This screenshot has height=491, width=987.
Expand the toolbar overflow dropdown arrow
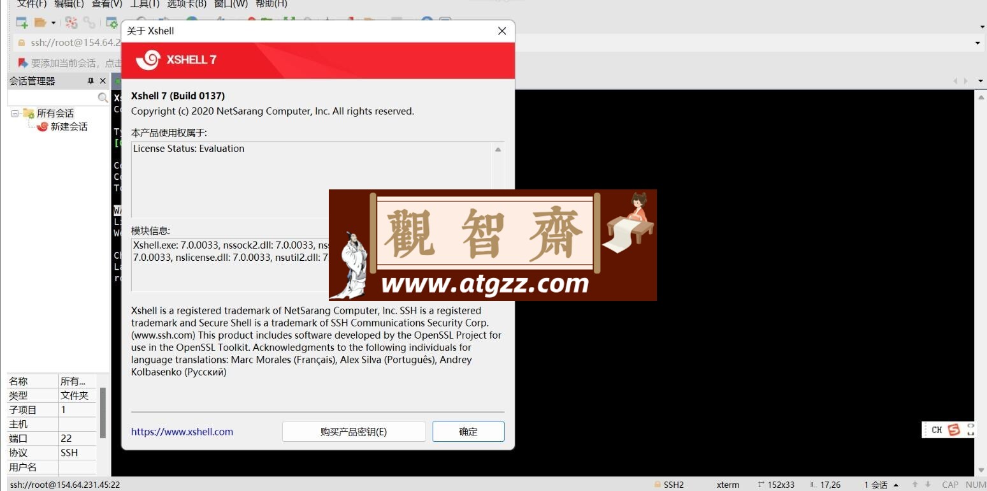[982, 27]
